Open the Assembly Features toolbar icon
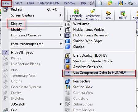This screenshot has width=138, height=112. tap(76, 12)
